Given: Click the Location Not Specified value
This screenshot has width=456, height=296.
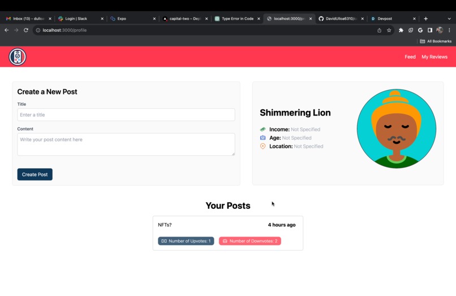Looking at the screenshot, I should [308, 146].
